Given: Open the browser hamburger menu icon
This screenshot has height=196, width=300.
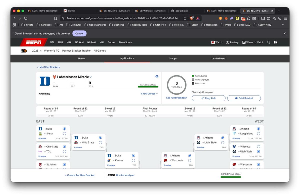Looking at the screenshot, I should pyautogui.click(x=285, y=18).
